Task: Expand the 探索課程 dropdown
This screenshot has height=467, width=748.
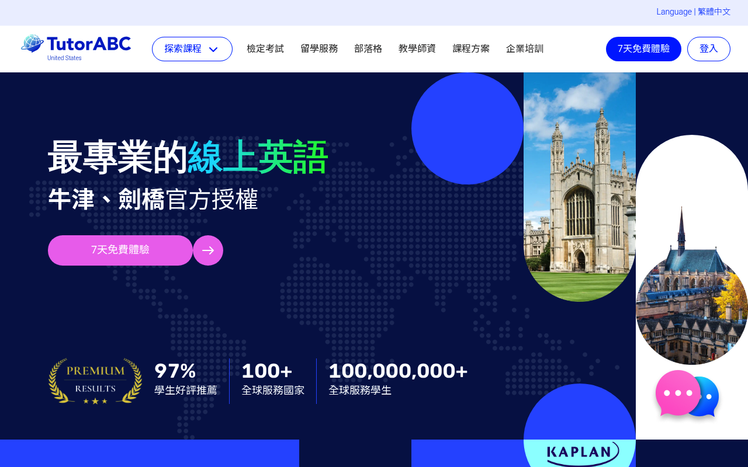Action: click(x=192, y=49)
